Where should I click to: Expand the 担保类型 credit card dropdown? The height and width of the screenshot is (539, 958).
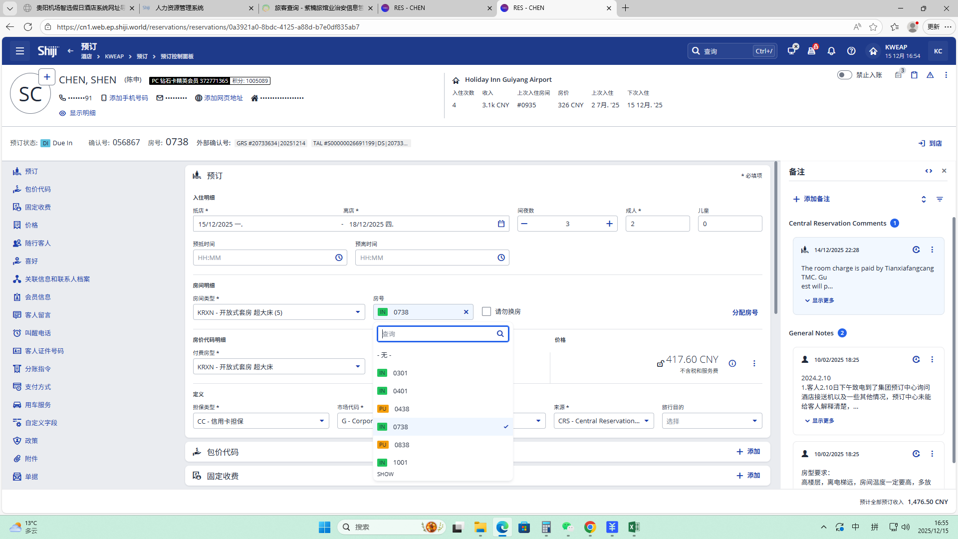point(260,421)
